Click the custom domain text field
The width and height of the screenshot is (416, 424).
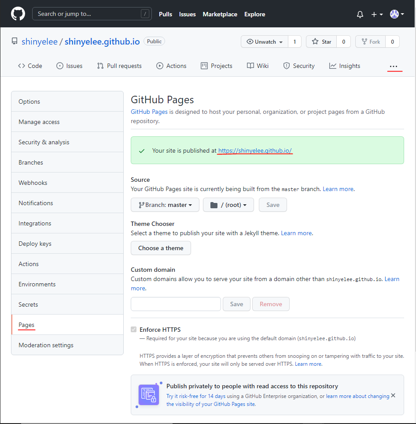tap(176, 304)
